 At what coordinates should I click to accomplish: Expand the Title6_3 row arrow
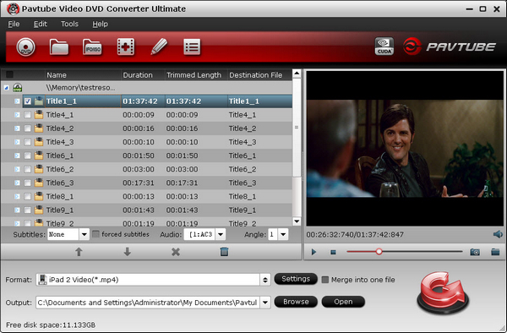click(x=17, y=183)
